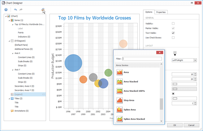Click the add element plus icon
The width and height of the screenshot is (203, 131).
coord(6,10)
